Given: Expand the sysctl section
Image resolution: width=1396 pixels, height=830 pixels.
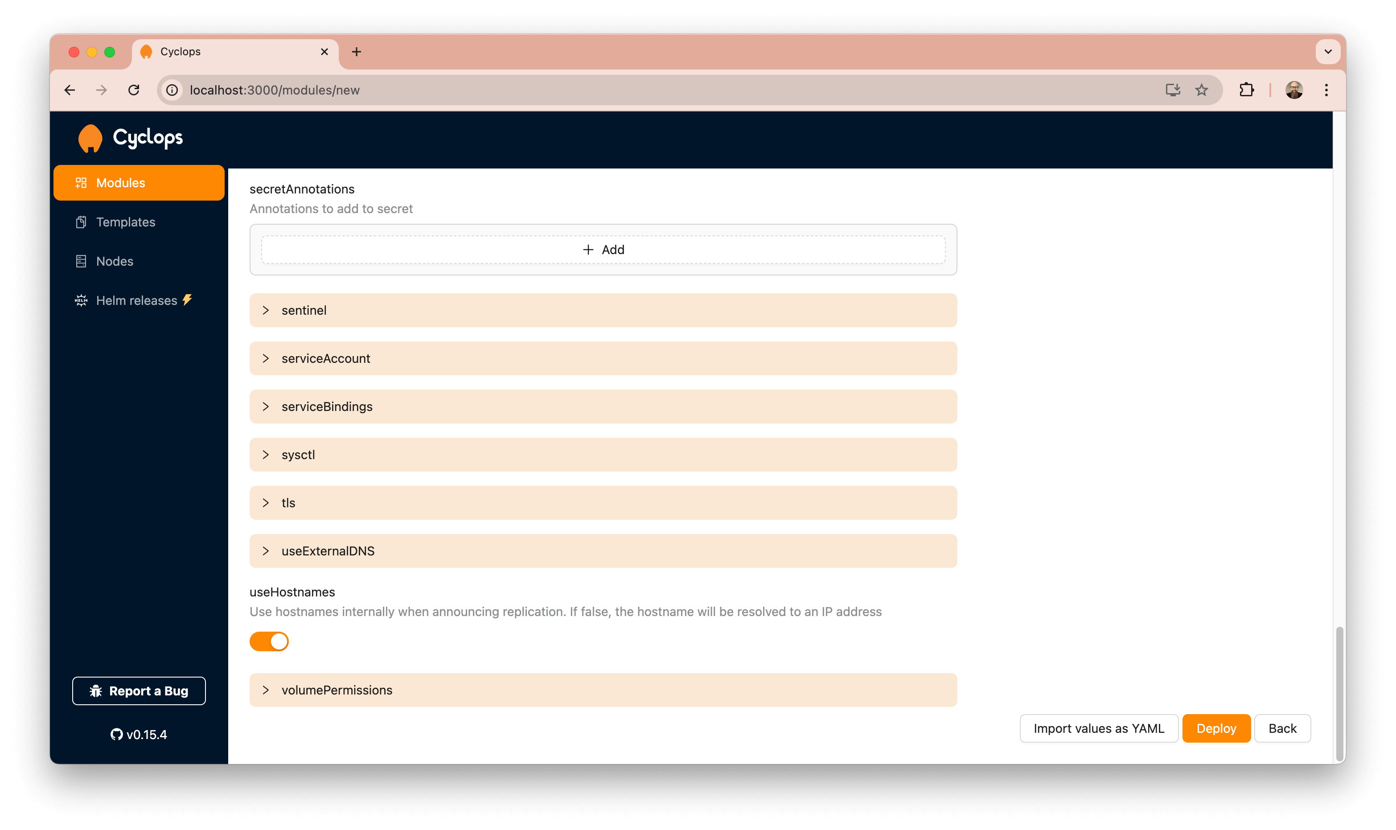Looking at the screenshot, I should [x=267, y=455].
